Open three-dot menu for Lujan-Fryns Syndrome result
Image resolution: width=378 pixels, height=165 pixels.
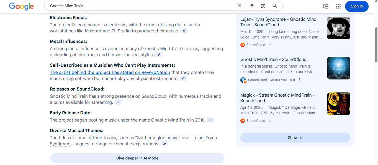(270, 45)
